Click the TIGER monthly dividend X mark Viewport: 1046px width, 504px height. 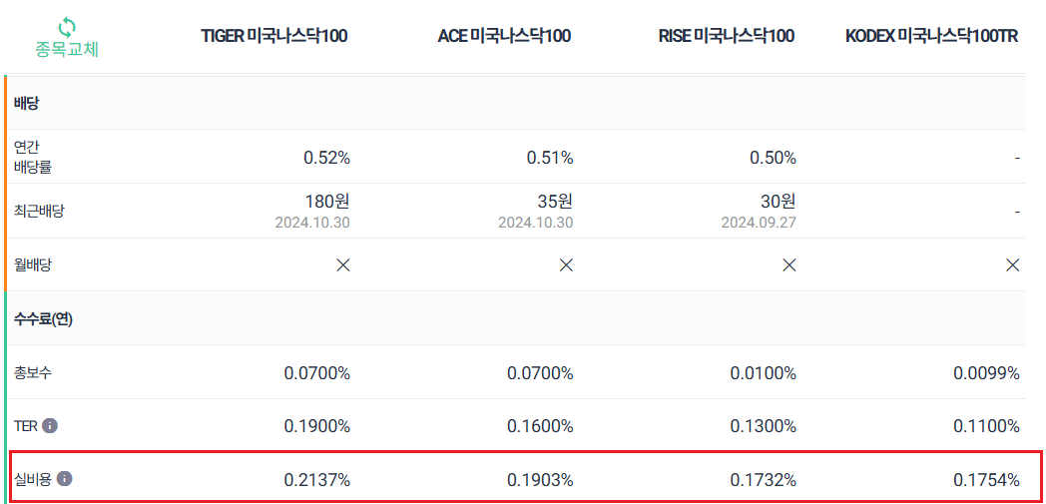[x=343, y=265]
